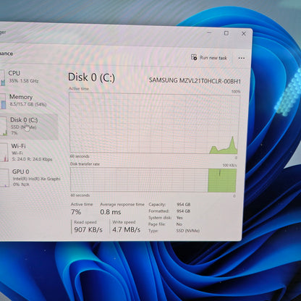Maximize the Task Manager window
This screenshot has height=301, width=301.
coord(226,33)
